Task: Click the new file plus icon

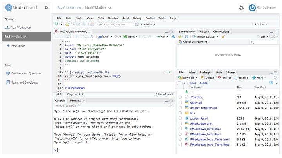Action: tap(56, 24)
